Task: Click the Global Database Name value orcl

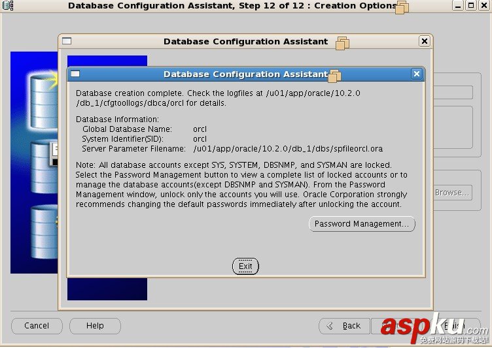Action: 200,129
